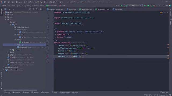Open the TODO tool window
This screenshot has width=172, height=96.
[7, 93]
